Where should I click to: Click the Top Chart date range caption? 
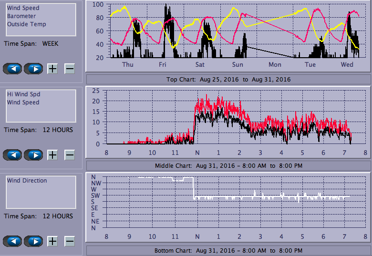pos(228,79)
